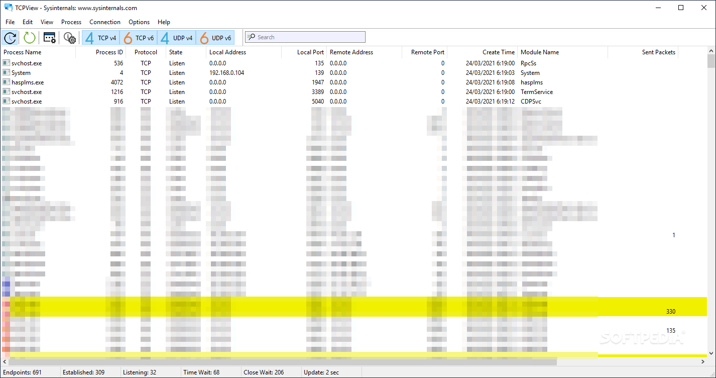Click the CDPSvc module name

point(531,102)
